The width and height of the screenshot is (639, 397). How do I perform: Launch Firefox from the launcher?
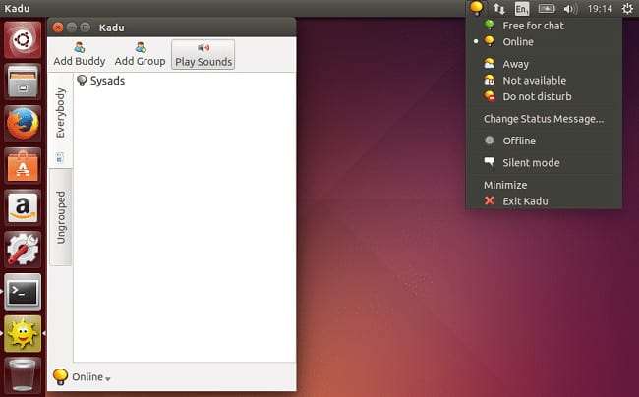tap(23, 124)
